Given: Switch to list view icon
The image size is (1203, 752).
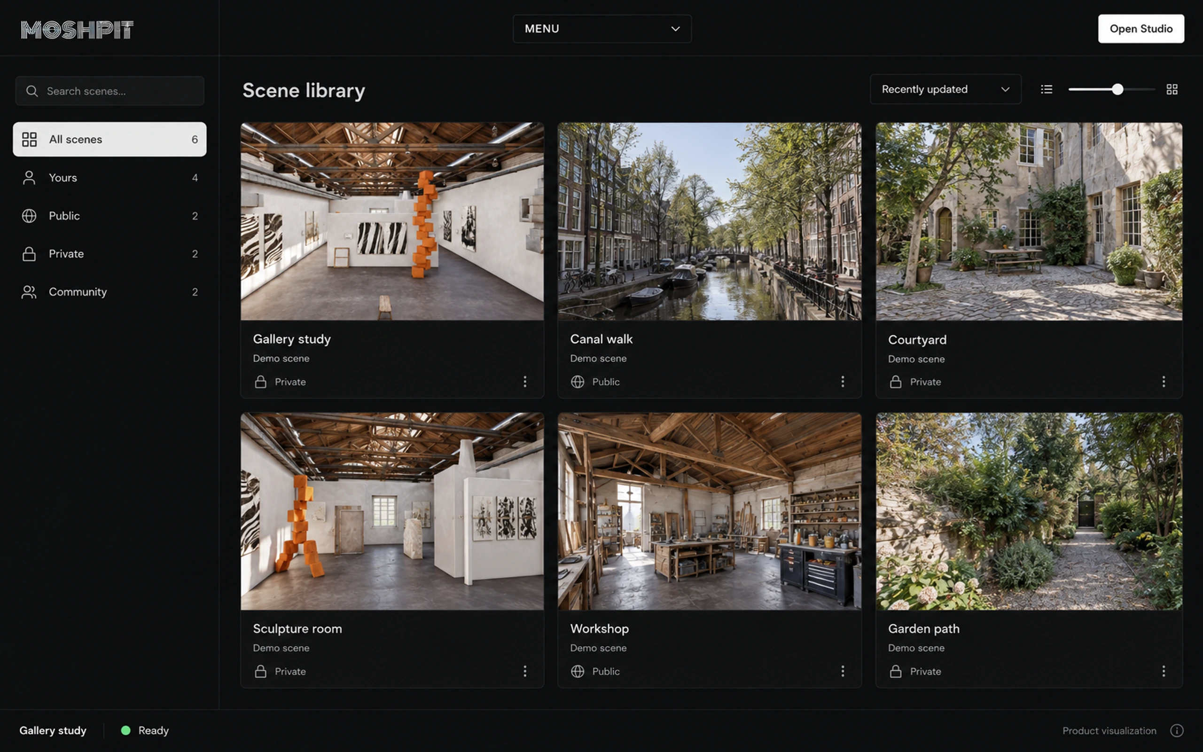Looking at the screenshot, I should (1047, 89).
